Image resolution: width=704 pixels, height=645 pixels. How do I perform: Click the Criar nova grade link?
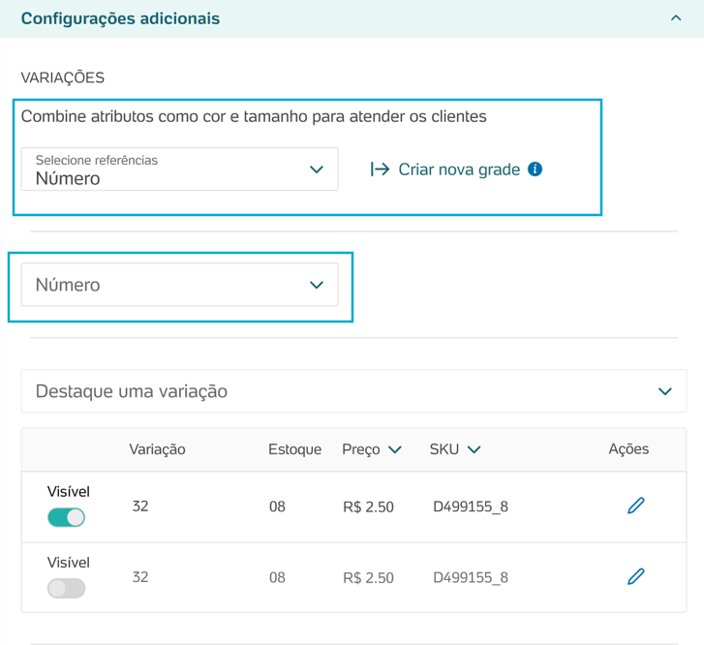pos(459,169)
